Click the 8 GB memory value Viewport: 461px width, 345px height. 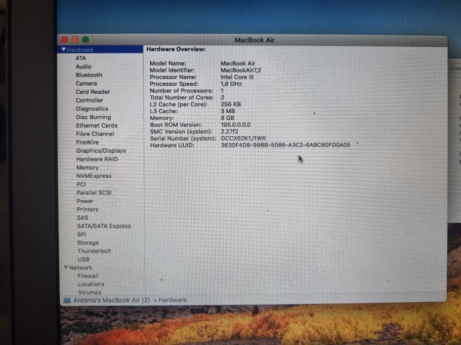[228, 118]
